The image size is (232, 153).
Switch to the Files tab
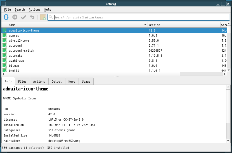[22, 82]
